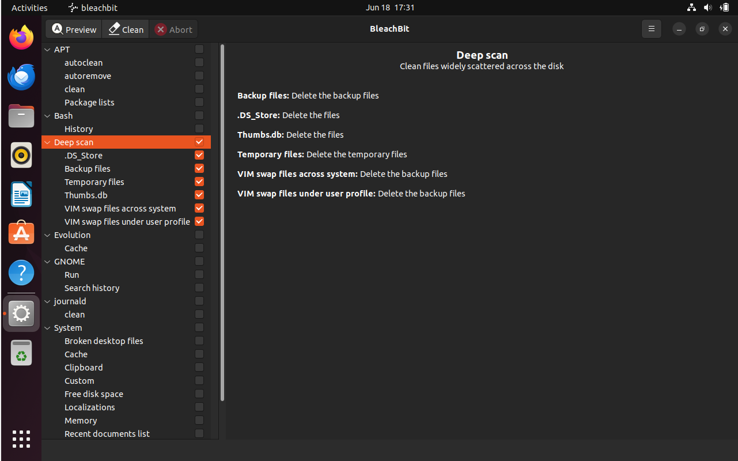Viewport: 738px width, 461px height.
Task: Enable the Bash History cleaner
Action: pyautogui.click(x=199, y=129)
